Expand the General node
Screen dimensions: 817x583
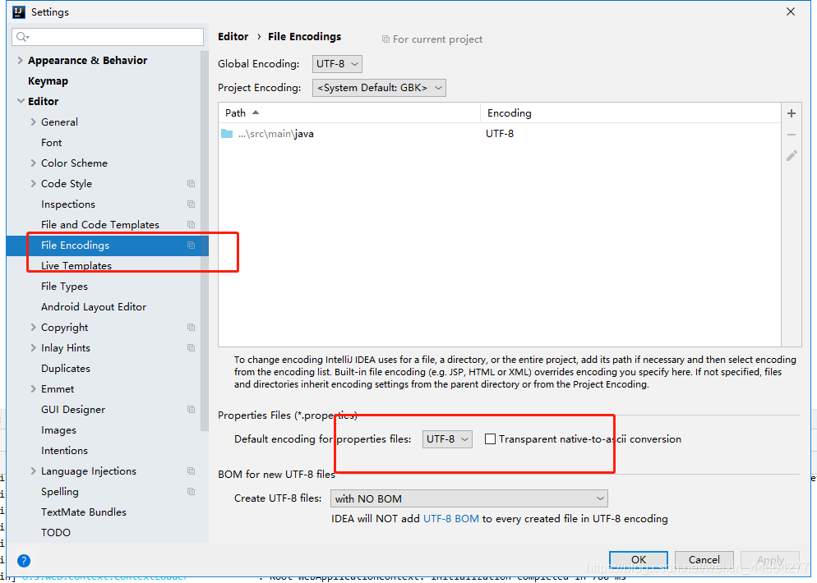click(x=34, y=122)
